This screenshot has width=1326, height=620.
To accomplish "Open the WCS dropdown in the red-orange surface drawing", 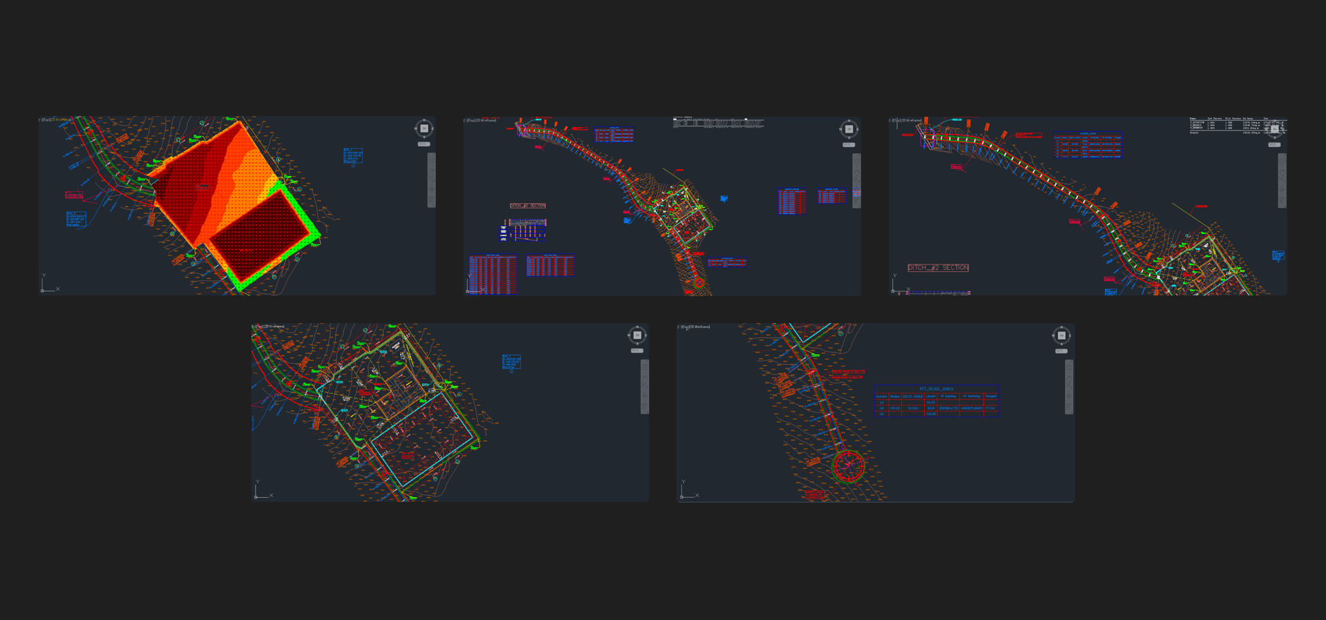I will tap(424, 144).
